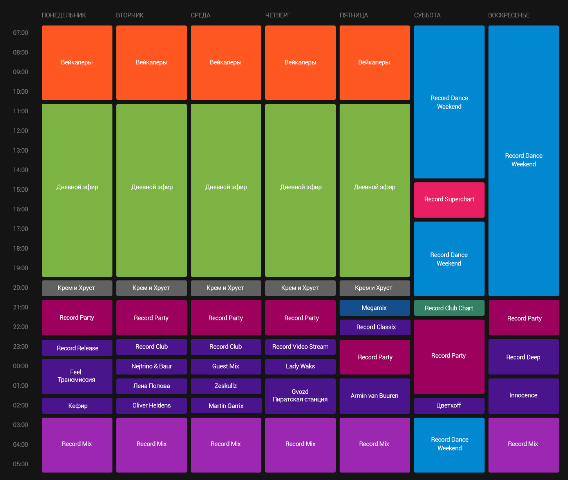Open the Кефир show block

pyautogui.click(x=77, y=406)
